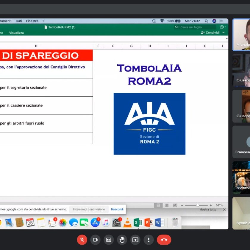Screen dimensions: 250x250
Task: Expand the ribbon chevron next to Condividi
Action: (224, 33)
